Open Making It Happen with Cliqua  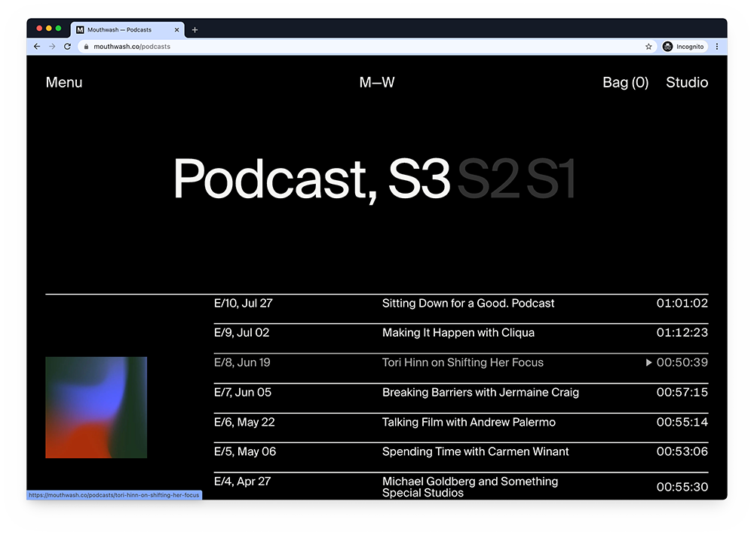click(458, 333)
